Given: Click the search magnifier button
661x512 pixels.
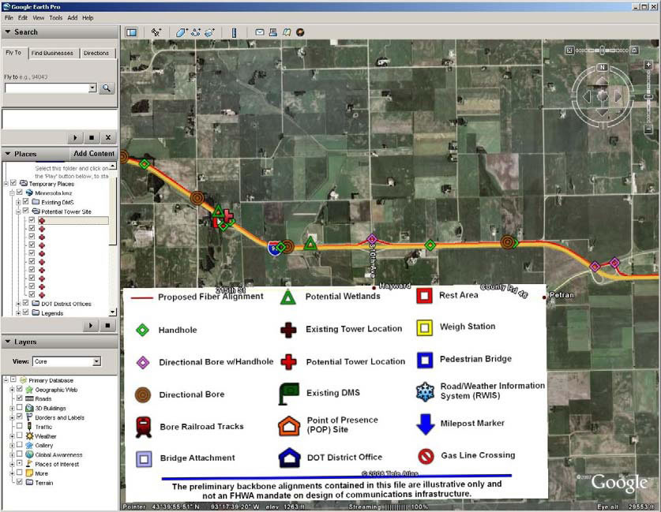Looking at the screenshot, I should (x=106, y=88).
